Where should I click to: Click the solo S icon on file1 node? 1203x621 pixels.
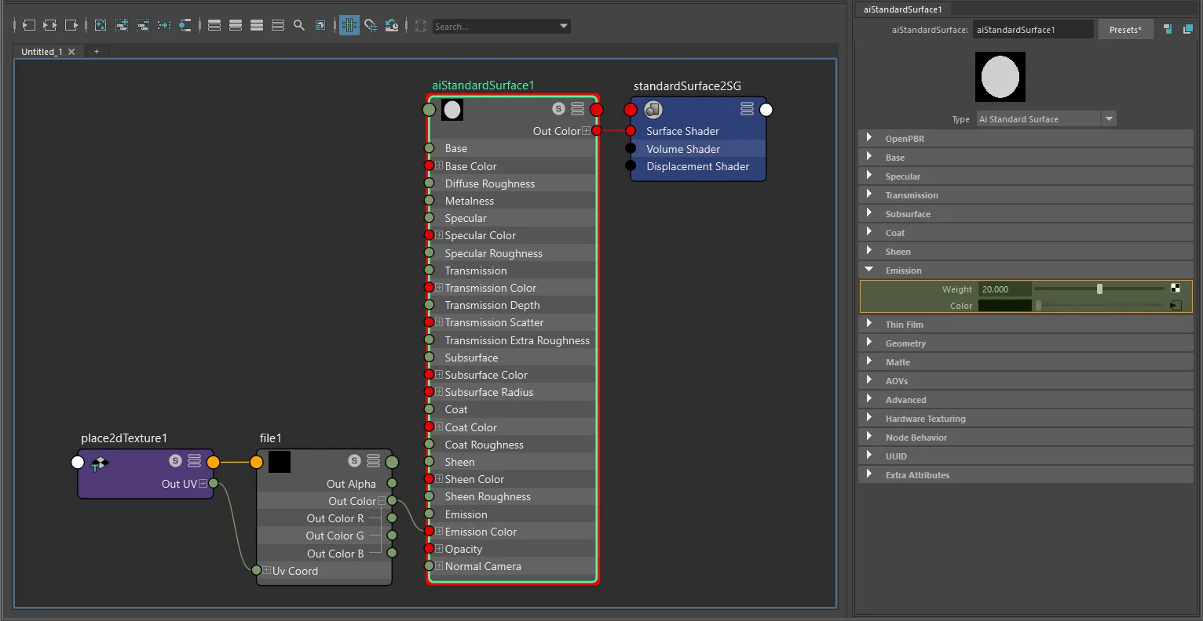tap(355, 461)
